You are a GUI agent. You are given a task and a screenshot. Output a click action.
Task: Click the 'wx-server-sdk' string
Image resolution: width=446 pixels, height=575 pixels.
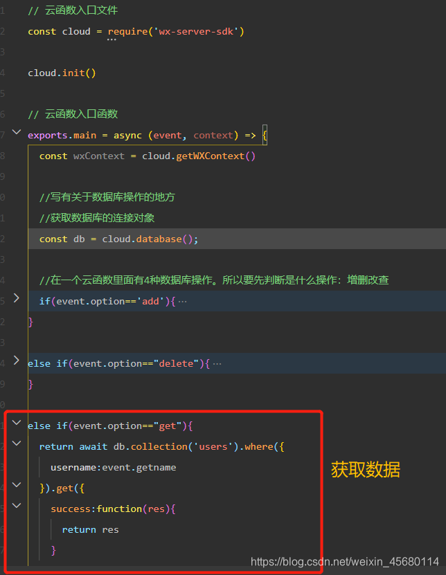click(196, 32)
